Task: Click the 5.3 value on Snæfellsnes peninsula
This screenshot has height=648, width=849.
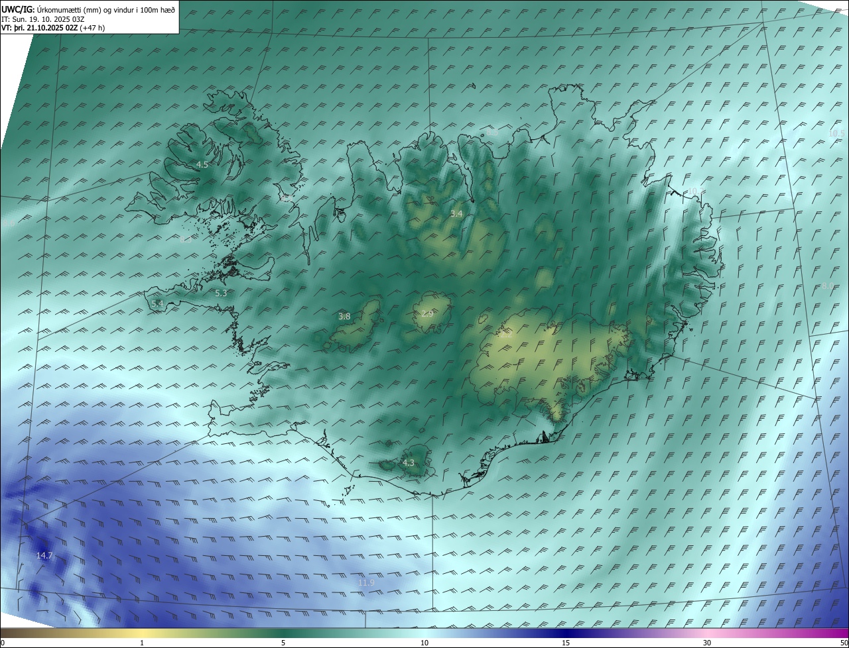Action: point(221,293)
